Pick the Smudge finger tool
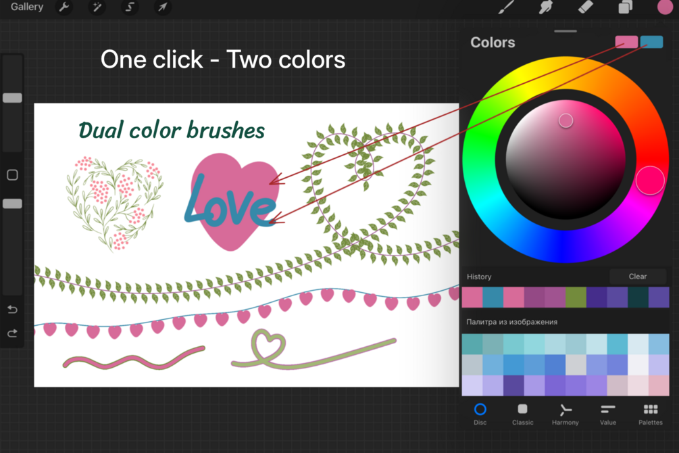Viewport: 679px width, 453px height. (x=545, y=7)
